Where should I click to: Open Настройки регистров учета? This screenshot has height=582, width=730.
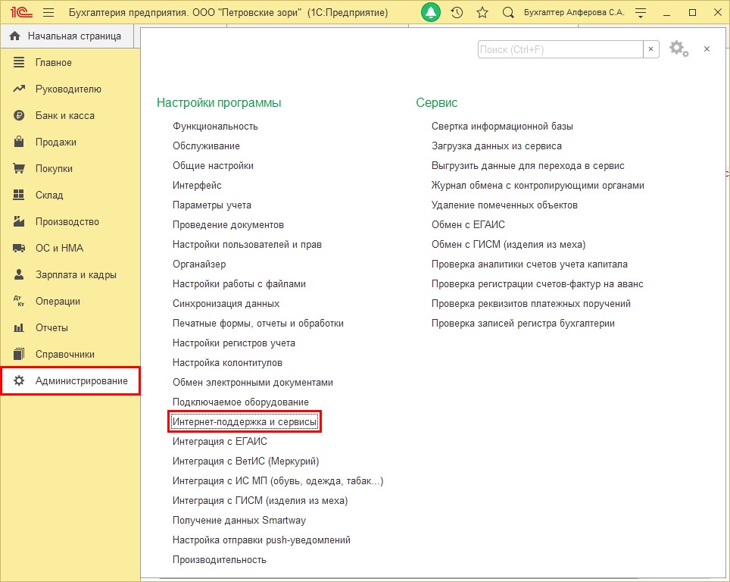(x=234, y=343)
